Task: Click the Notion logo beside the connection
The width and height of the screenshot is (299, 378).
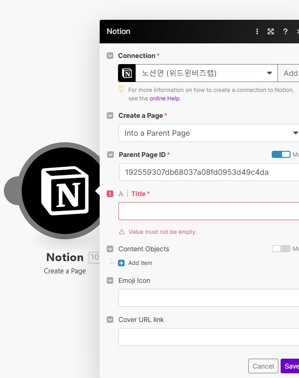Action: point(127,73)
